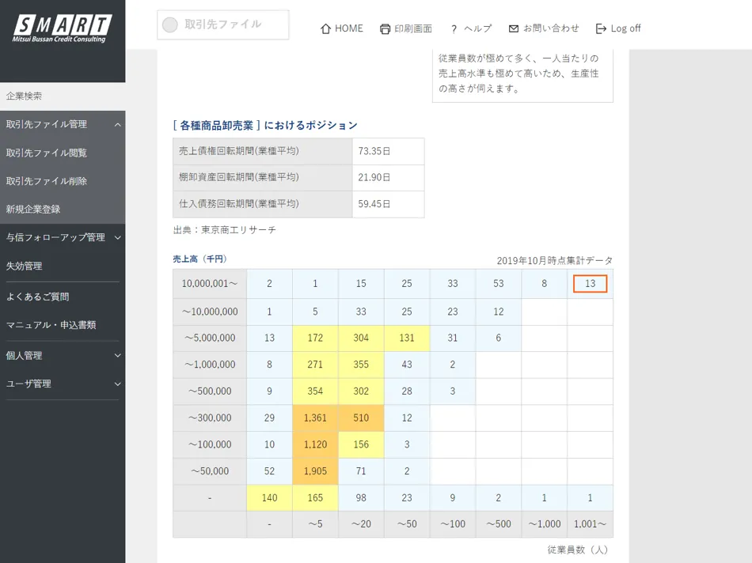Expand the 与信フォローアップ管理 section
The width and height of the screenshot is (752, 563).
117,237
